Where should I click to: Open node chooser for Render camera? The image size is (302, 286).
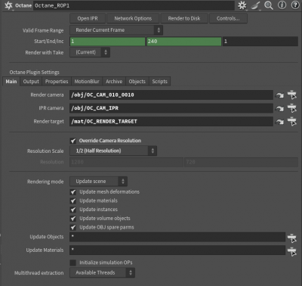[x=292, y=95]
